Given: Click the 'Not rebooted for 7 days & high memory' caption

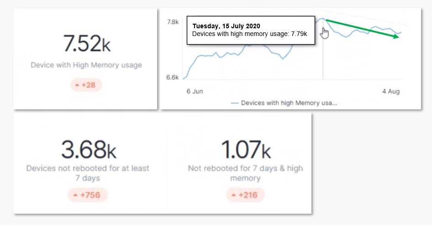Looking at the screenshot, I should tap(245, 173).
